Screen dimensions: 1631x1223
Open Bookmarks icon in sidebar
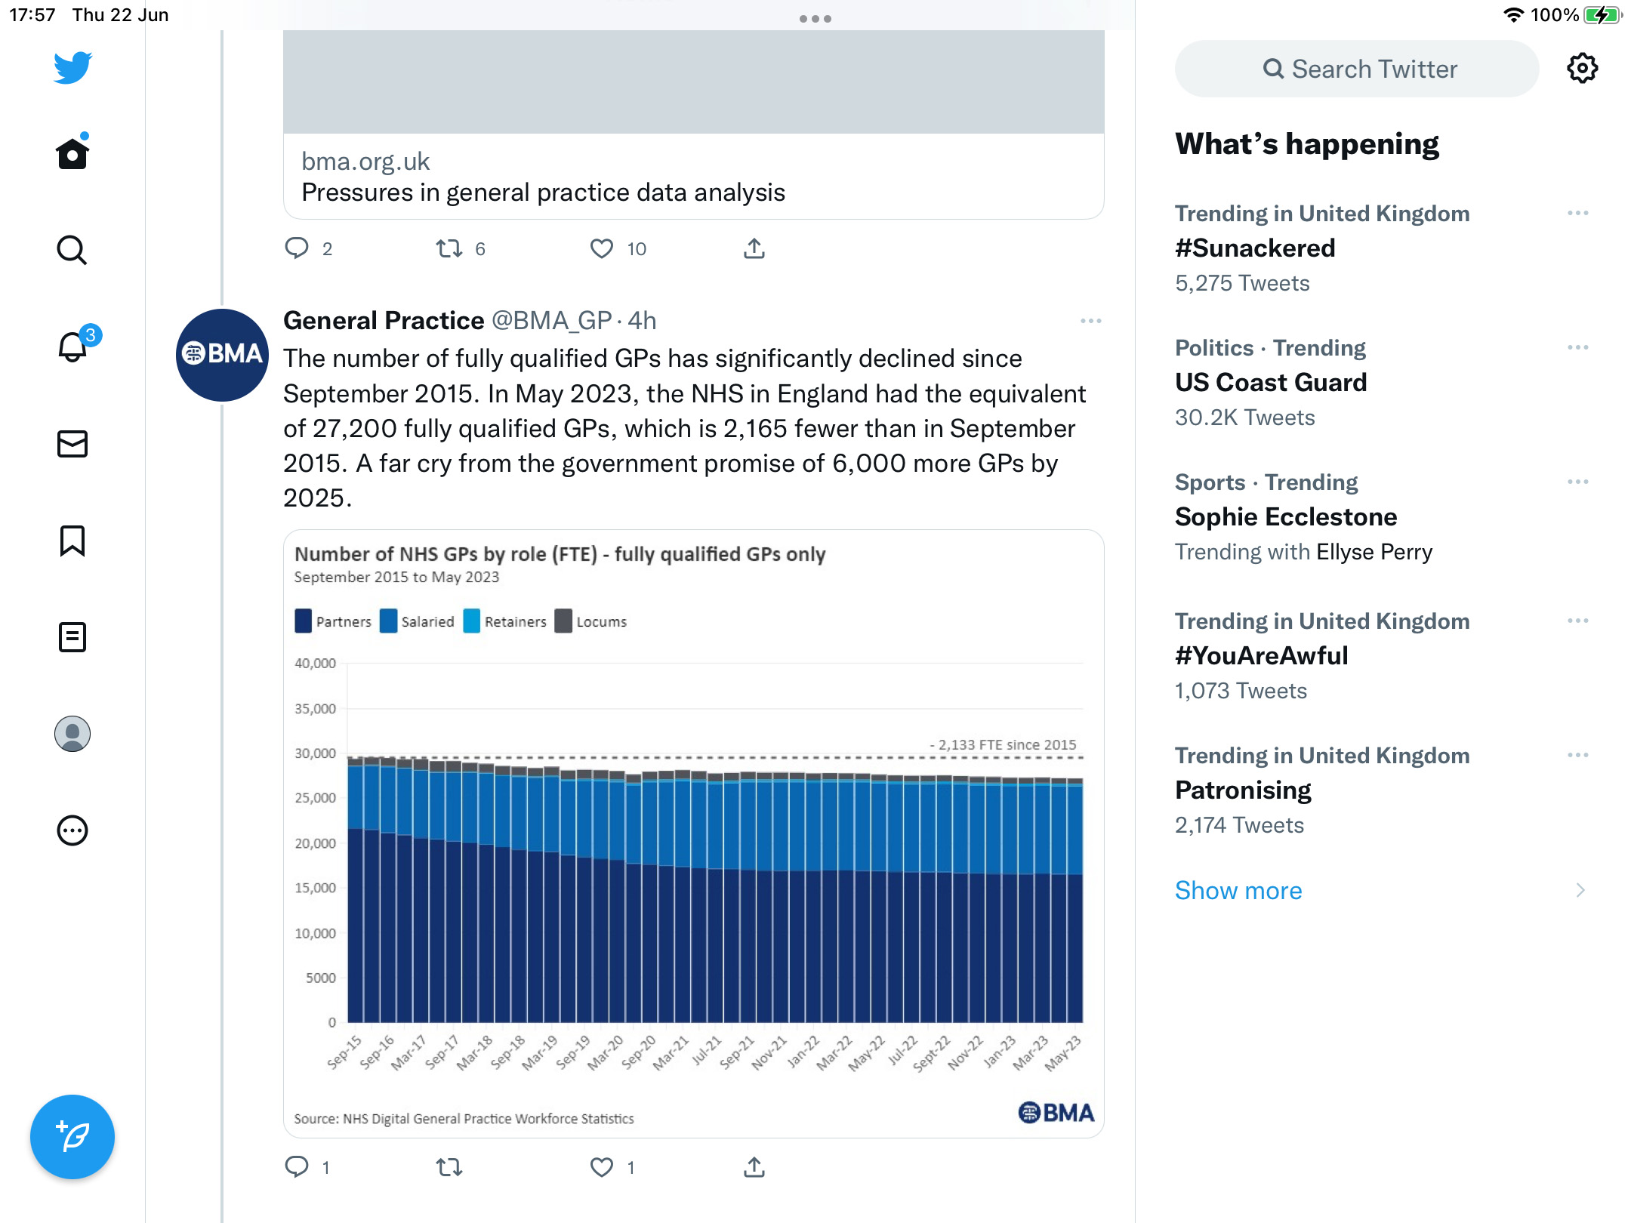pyautogui.click(x=72, y=541)
